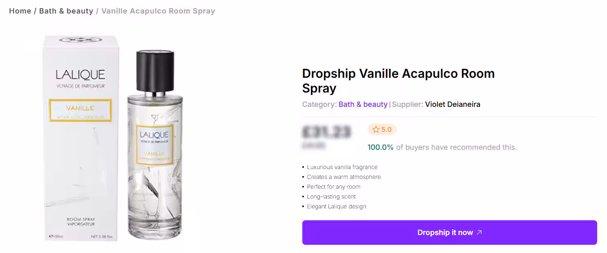Screen dimensions: 607x253
Task: Select the Bath & beauty breadcrumb entry
Action: [x=66, y=11]
